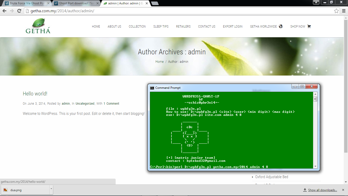Open a new browser tab
The height and width of the screenshot is (196, 348).
pyautogui.click(x=155, y=3)
